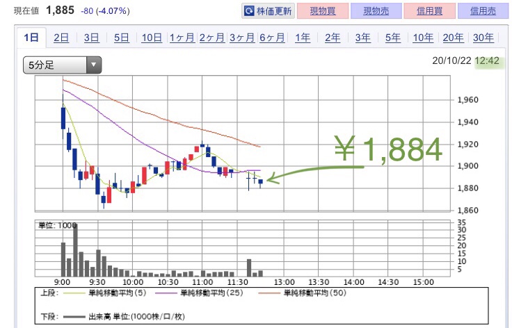Click the 10:00 time axis label

pyautogui.click(x=133, y=282)
